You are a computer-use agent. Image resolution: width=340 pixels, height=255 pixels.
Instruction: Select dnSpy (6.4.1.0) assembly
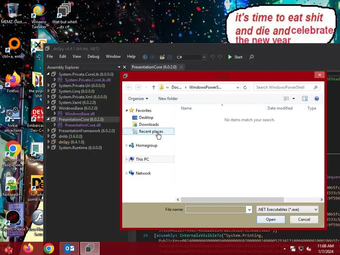pos(71,142)
